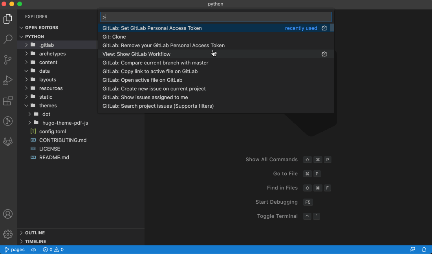432x254 pixels.
Task: Open the Run and Debug view
Action: (x=8, y=80)
